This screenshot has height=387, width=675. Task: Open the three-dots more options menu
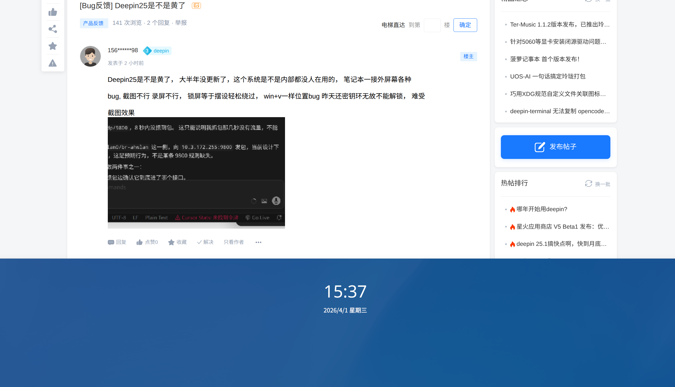pos(258,242)
